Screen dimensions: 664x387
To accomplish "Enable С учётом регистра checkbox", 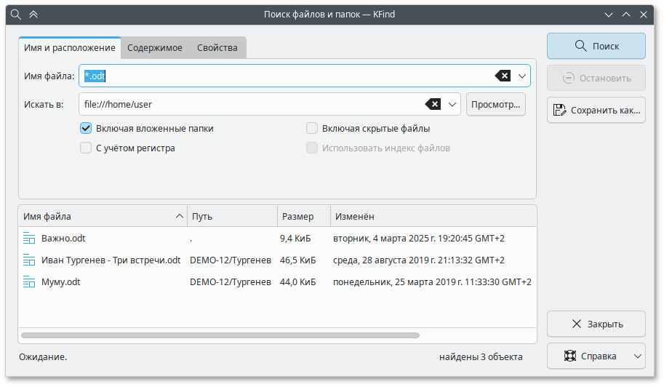I will (86, 148).
